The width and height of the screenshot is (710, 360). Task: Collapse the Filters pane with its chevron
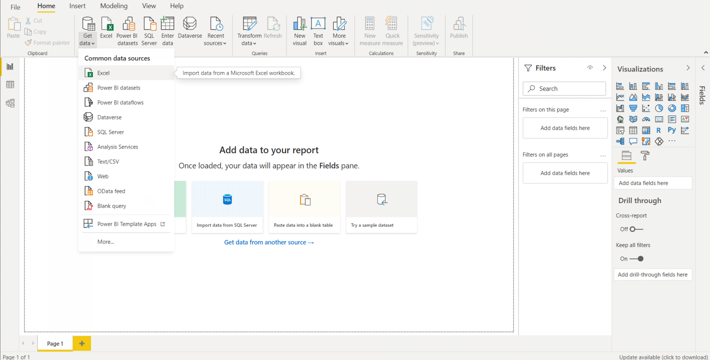tap(605, 67)
